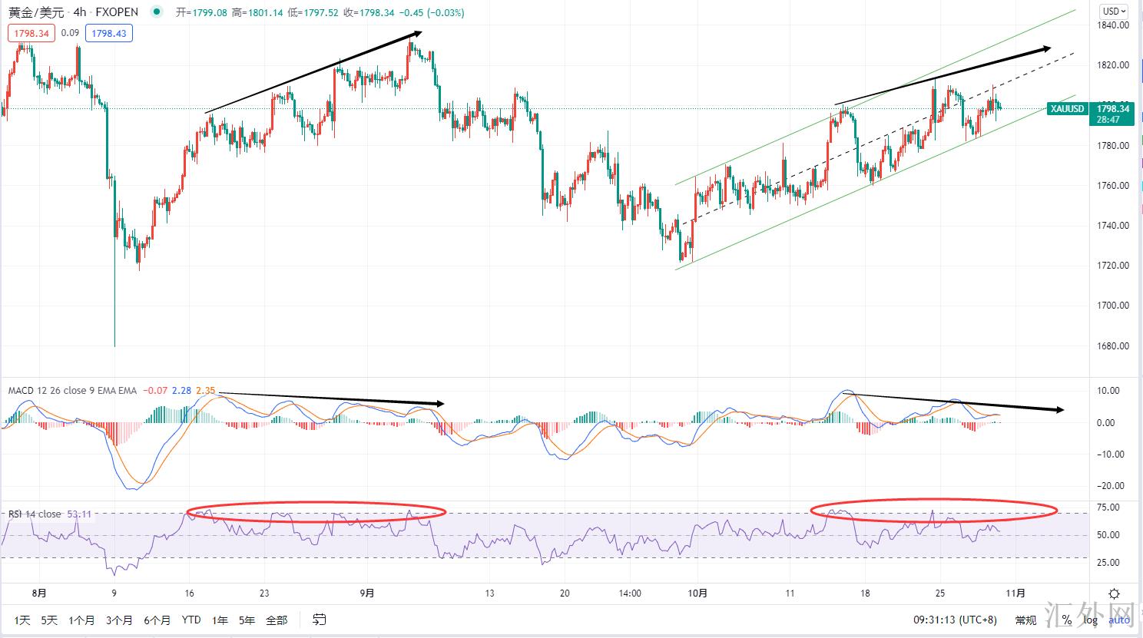The width and height of the screenshot is (1143, 638).
Task: Open the go-to-date calendar icon
Action: 320,620
